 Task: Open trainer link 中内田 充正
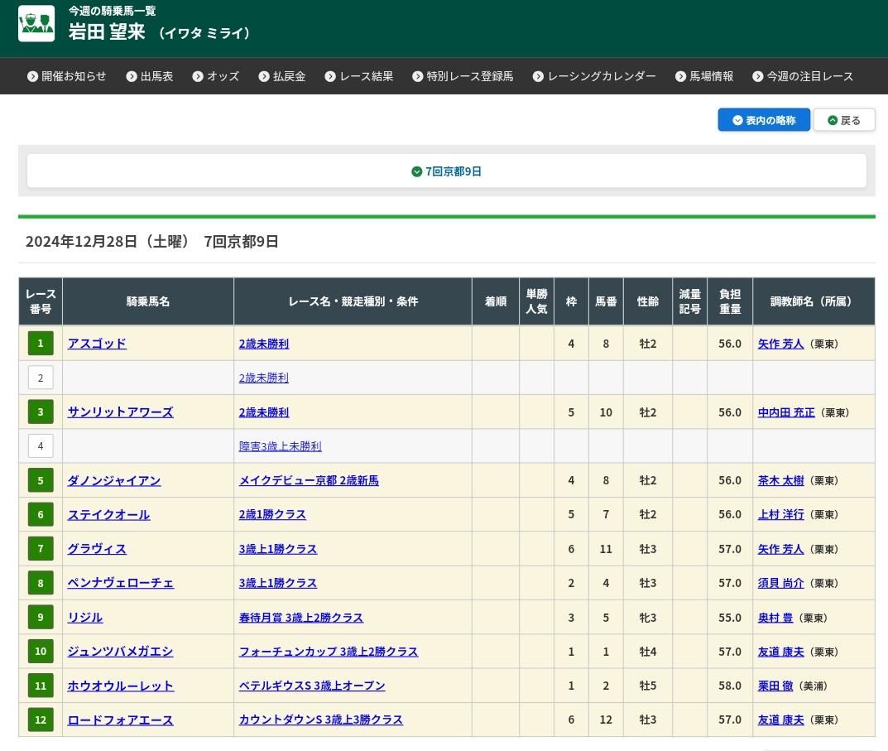(x=785, y=412)
